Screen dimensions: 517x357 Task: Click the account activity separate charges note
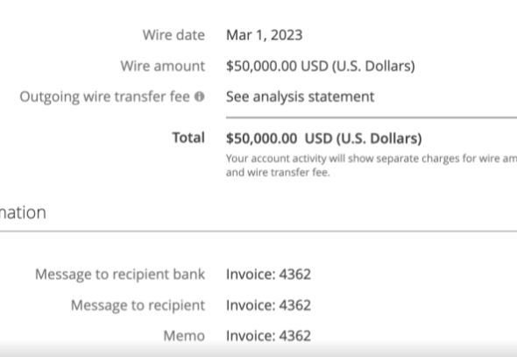click(372, 165)
